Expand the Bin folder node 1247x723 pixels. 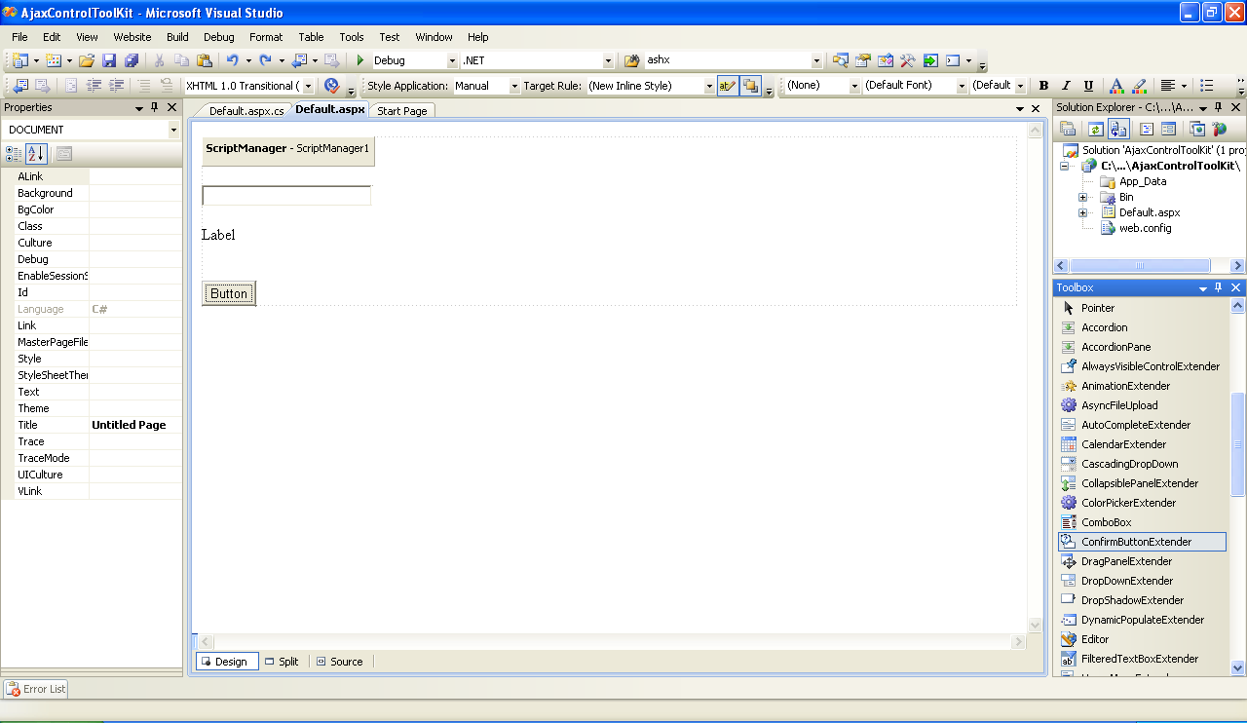1082,197
